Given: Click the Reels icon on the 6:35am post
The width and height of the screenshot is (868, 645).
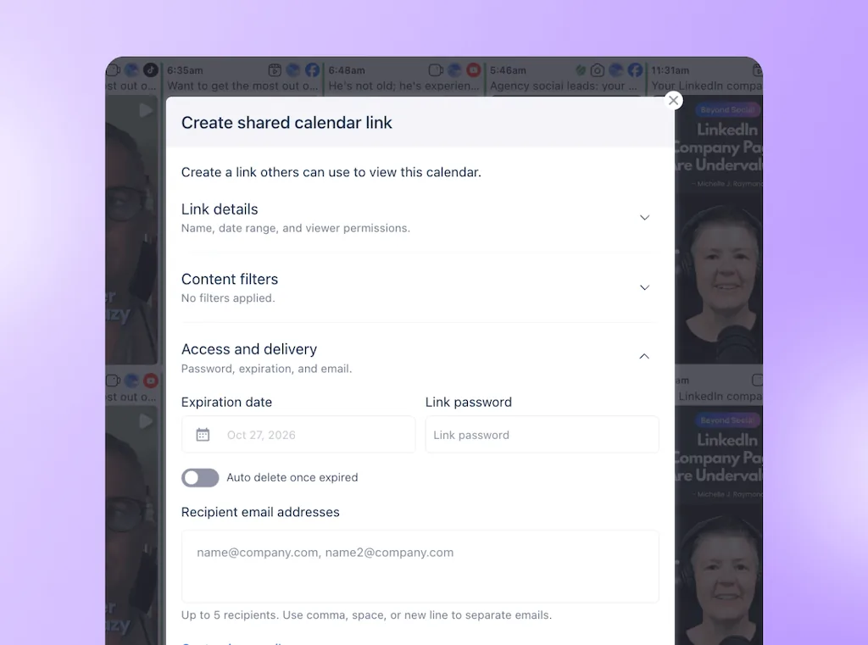Looking at the screenshot, I should tap(275, 70).
